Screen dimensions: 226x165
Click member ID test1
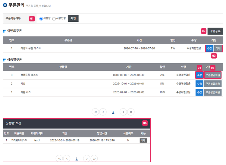[x=37, y=140]
